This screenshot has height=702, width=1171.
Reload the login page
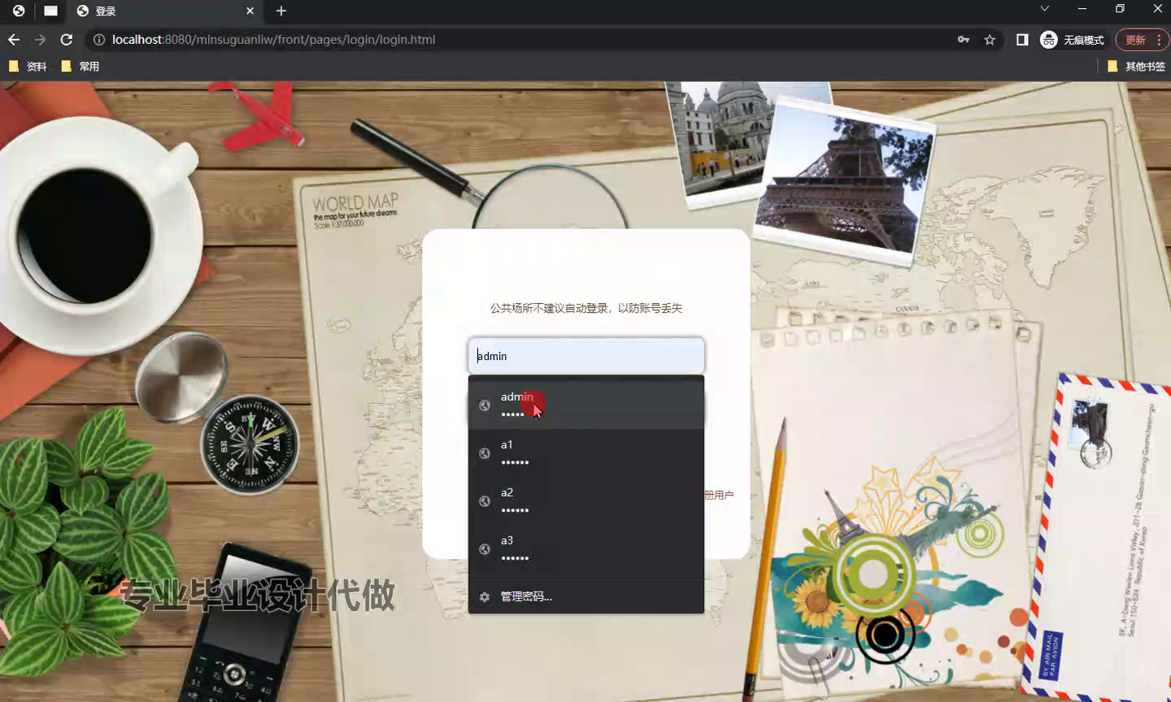(x=67, y=39)
